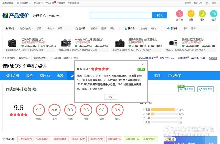Click the 关闭 button in popup
Image resolution: width=220 pixels, height=144 pixels.
[111, 97]
